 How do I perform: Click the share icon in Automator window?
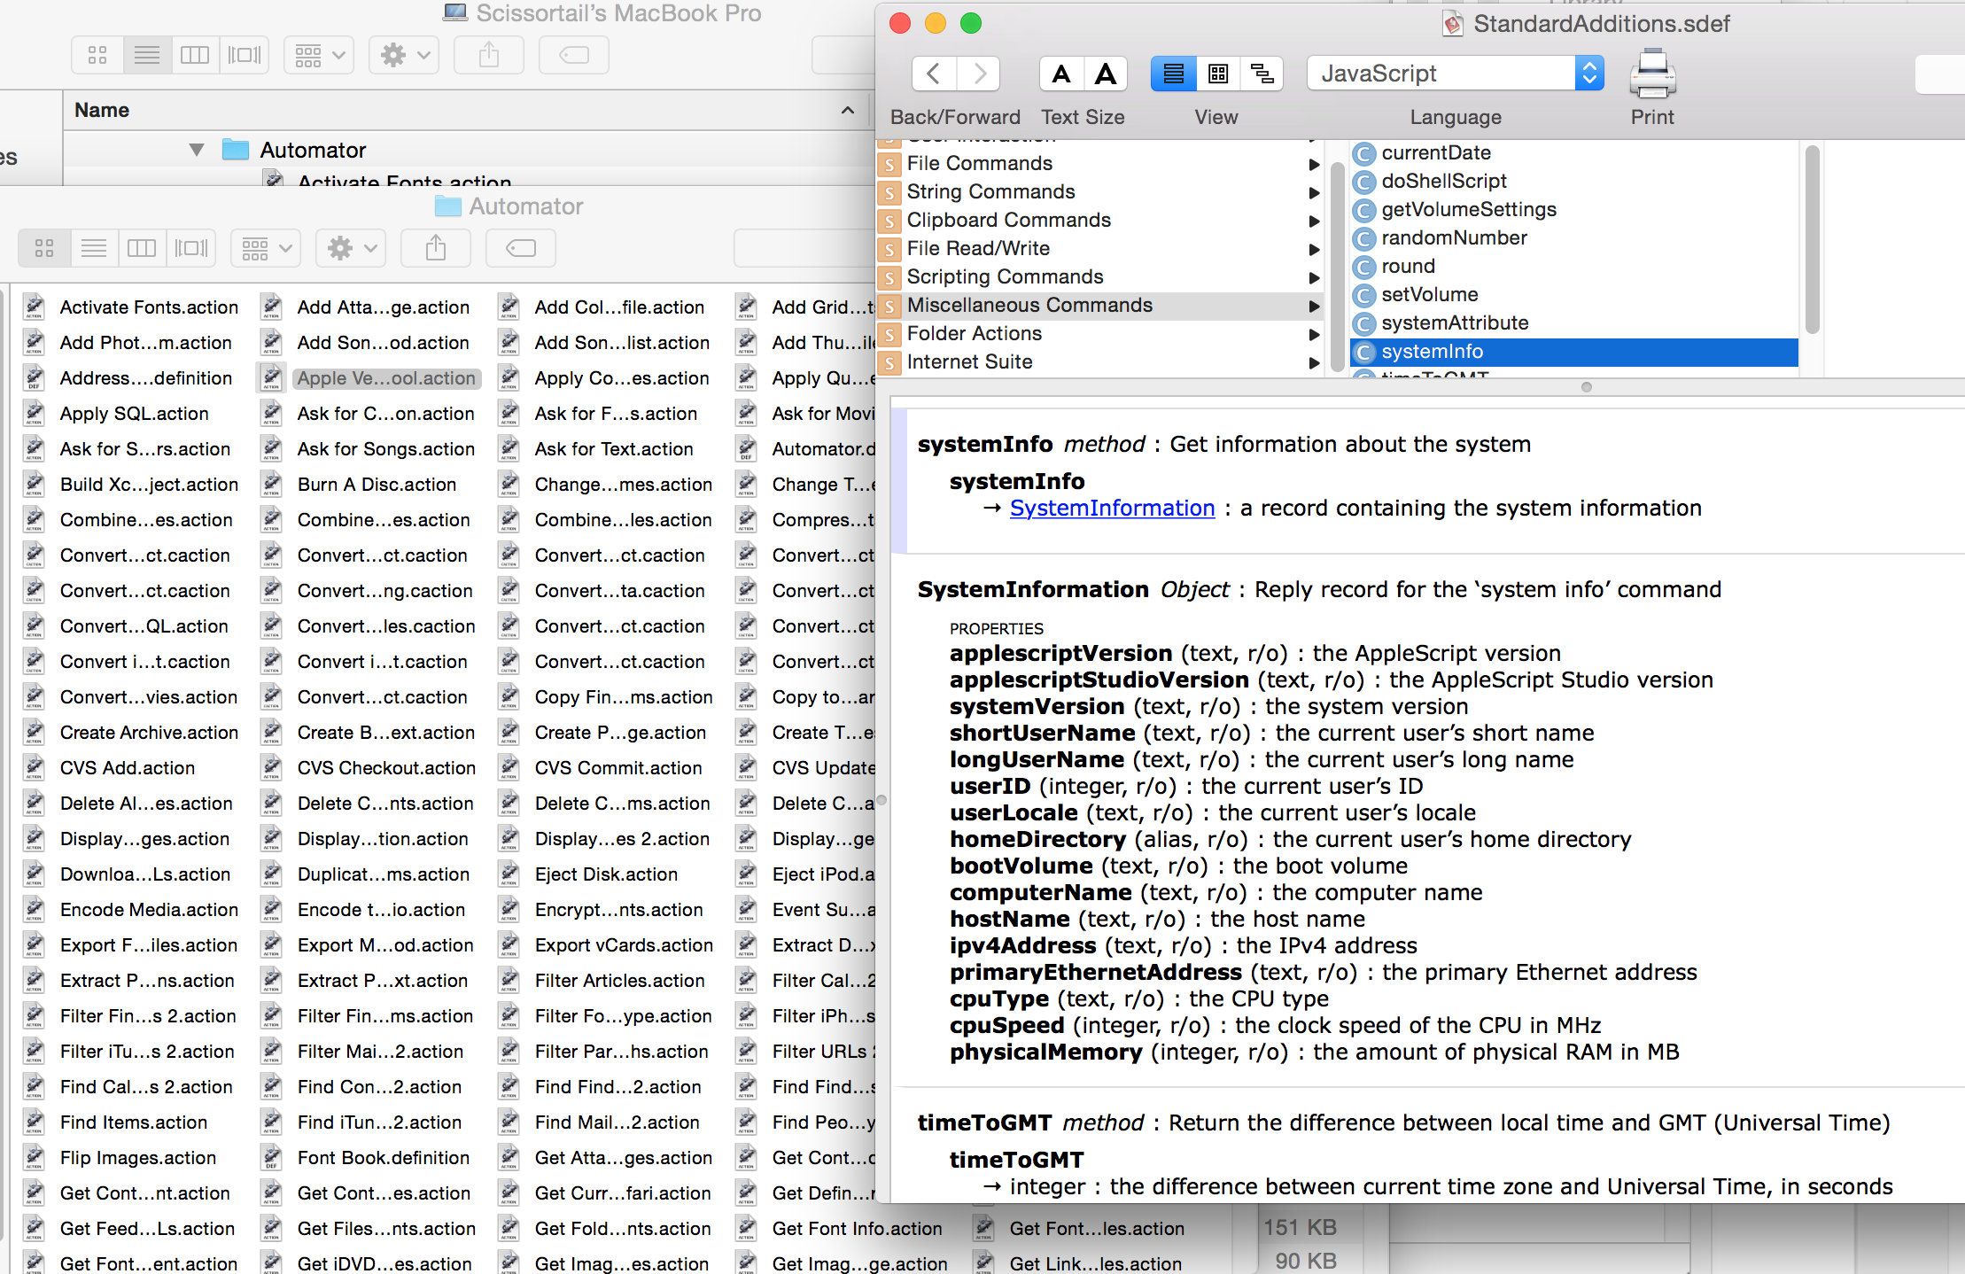pos(435,248)
